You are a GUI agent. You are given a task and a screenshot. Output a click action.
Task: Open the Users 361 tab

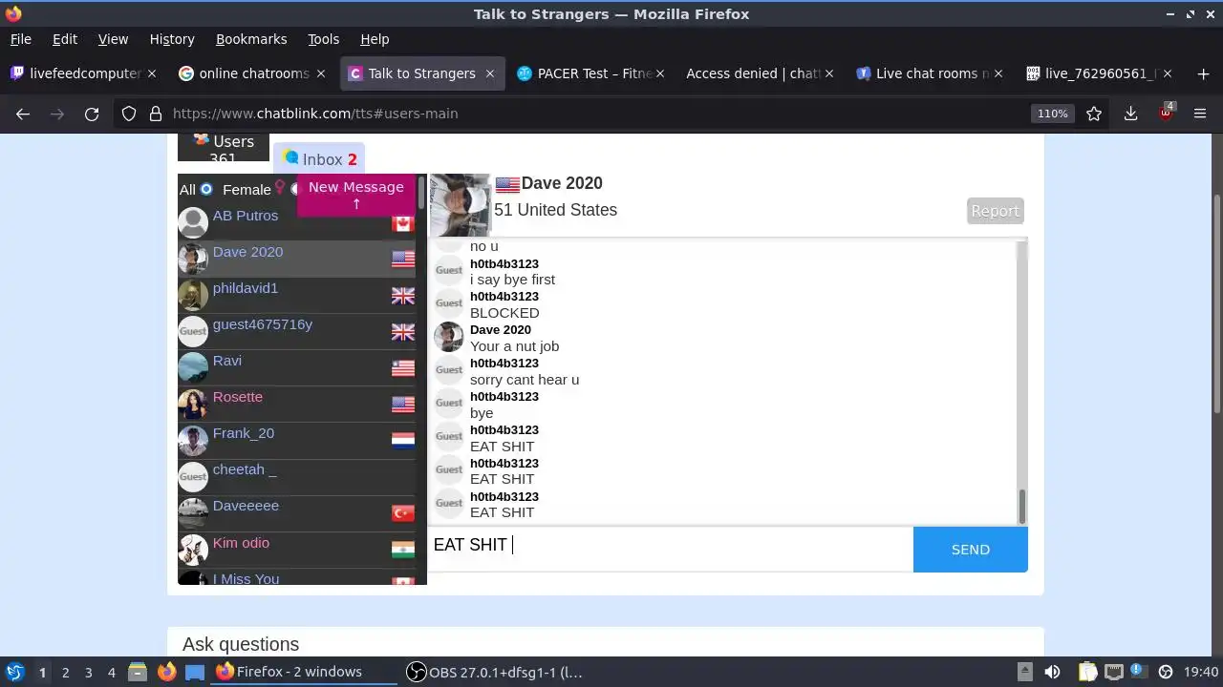pyautogui.click(x=224, y=147)
